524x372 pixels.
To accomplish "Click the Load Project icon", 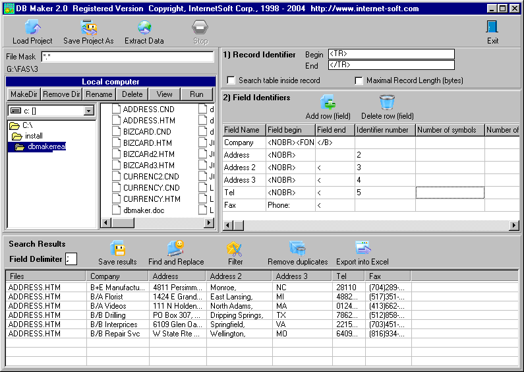I will [x=33, y=27].
